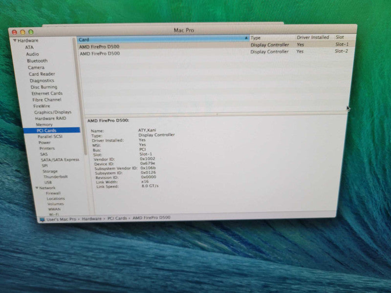Click the Slot-1 cell
This screenshot has height=293, width=391.
(342, 44)
